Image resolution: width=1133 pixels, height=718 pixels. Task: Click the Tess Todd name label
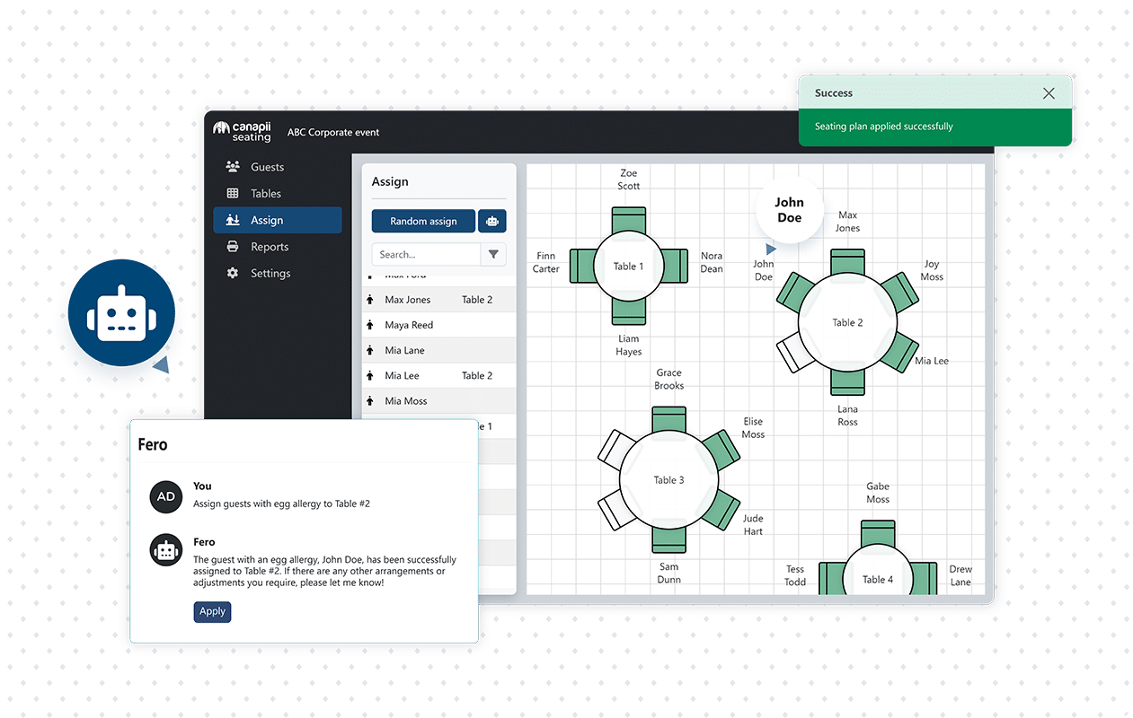[x=795, y=575]
